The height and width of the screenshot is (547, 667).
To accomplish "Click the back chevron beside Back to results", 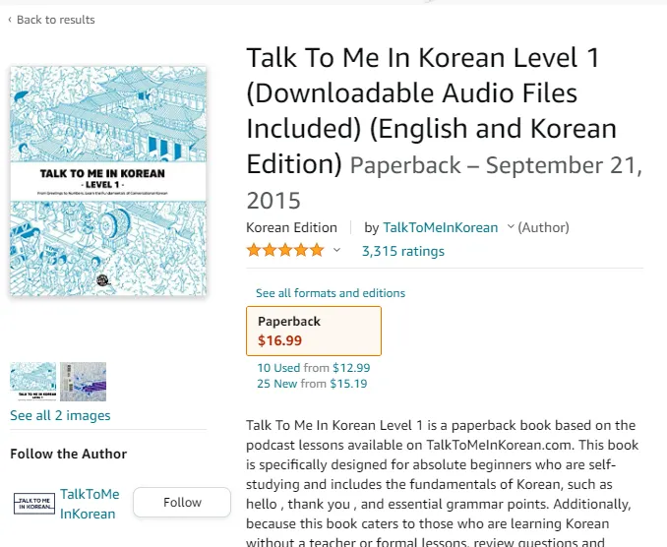I will (x=10, y=20).
